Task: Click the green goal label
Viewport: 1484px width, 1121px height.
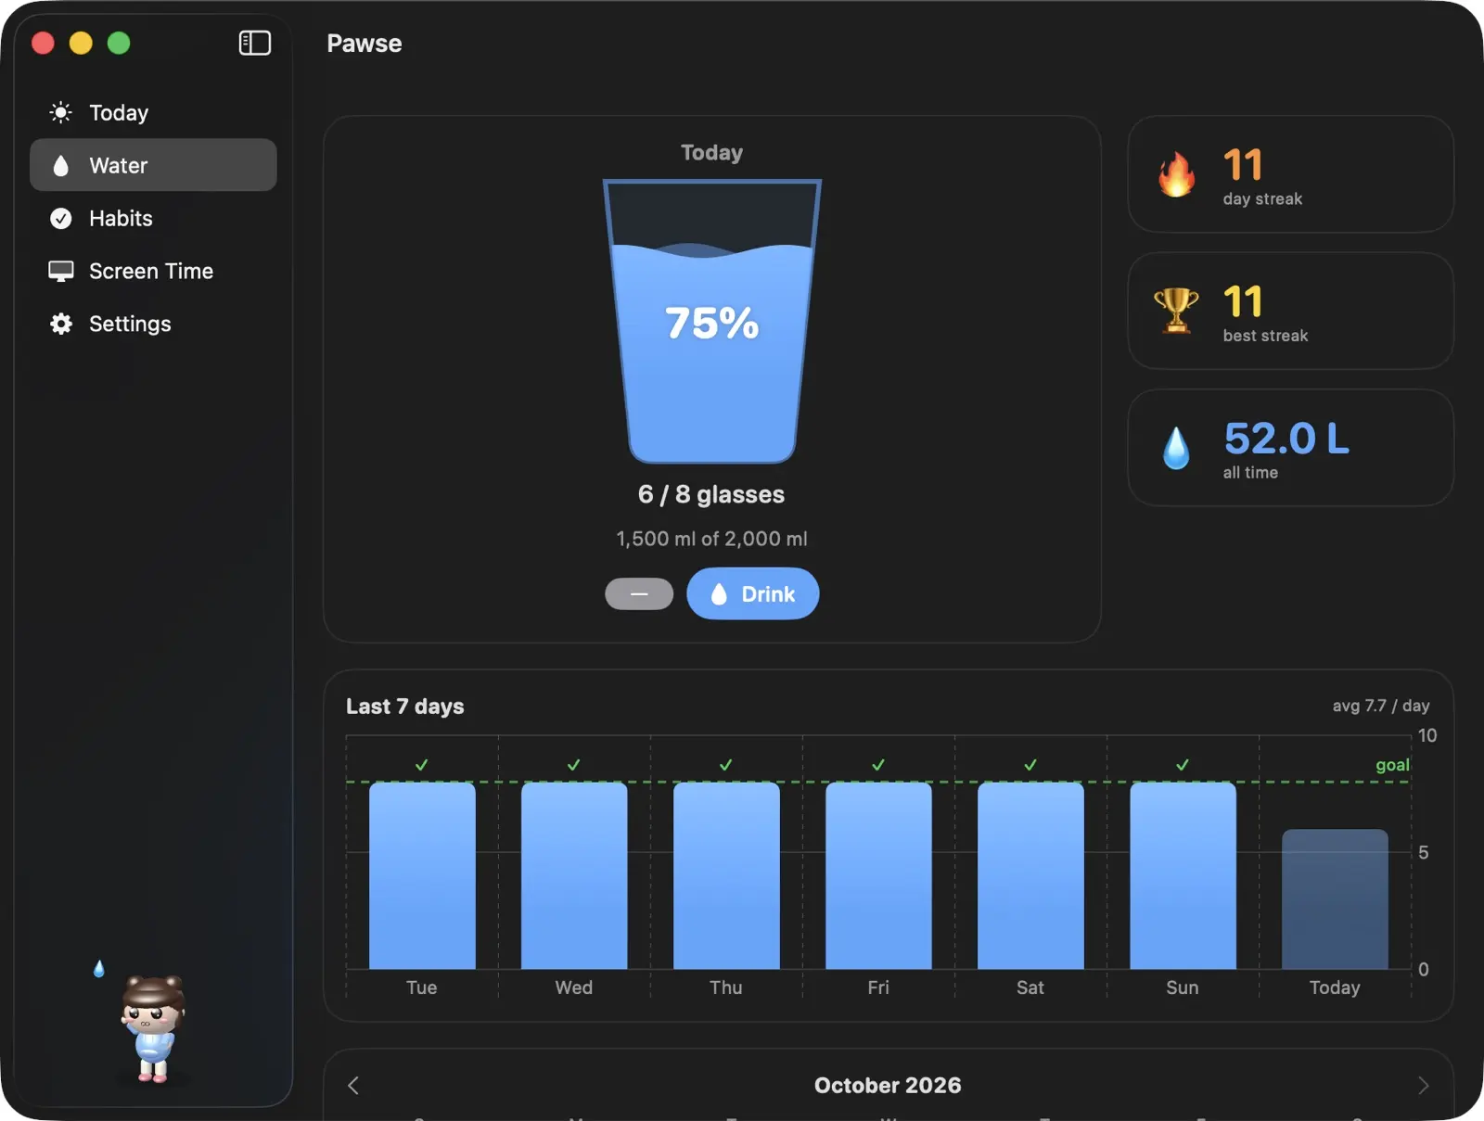Action: pos(1392,765)
